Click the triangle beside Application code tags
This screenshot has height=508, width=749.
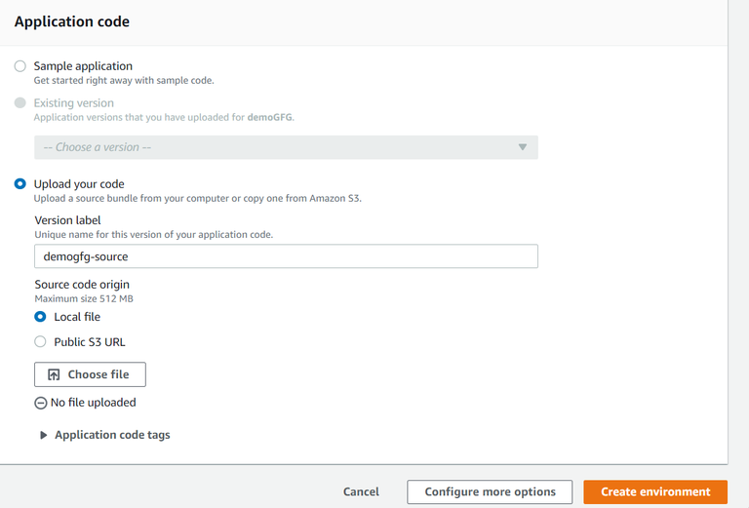click(x=43, y=435)
